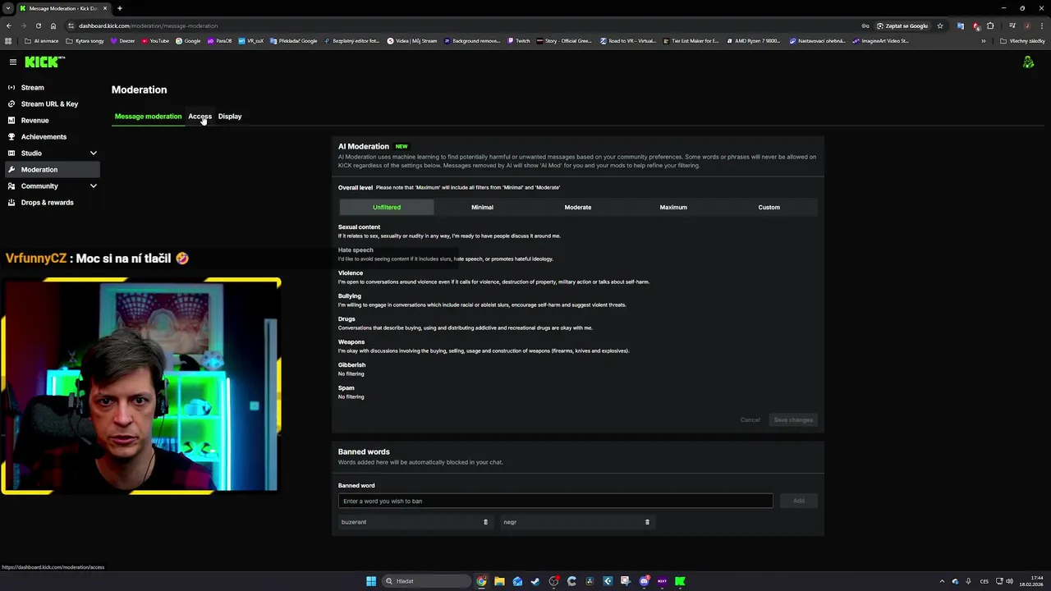The image size is (1051, 591).
Task: Click the Moderation wrench icon in sidebar
Action: tap(11, 169)
